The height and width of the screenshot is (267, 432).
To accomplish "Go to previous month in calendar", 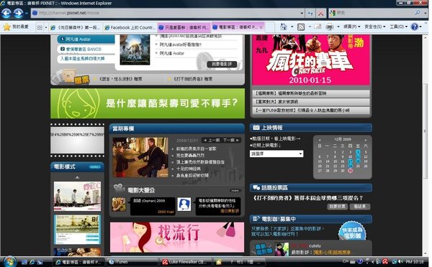I will click(x=320, y=140).
